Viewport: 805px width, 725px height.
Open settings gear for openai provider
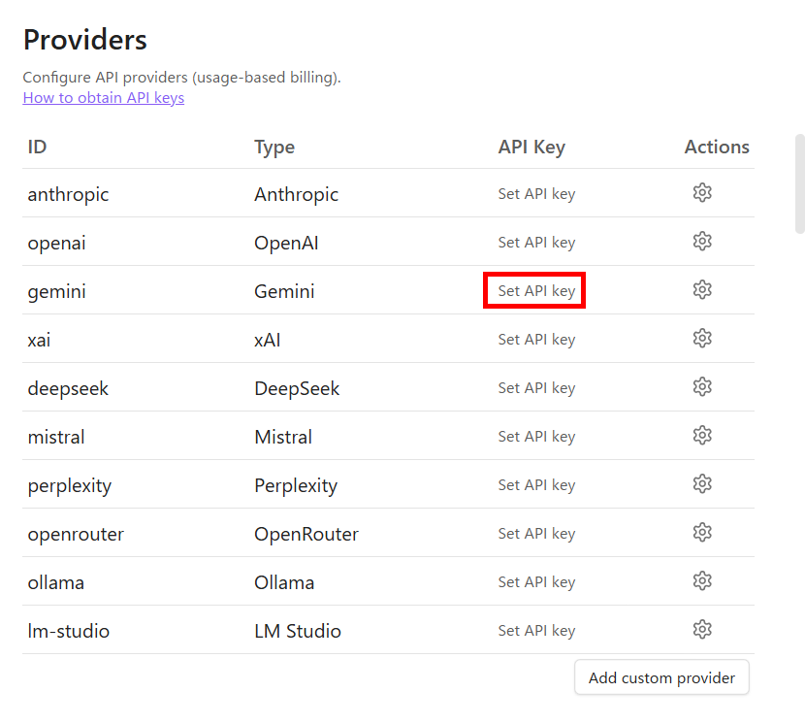pyautogui.click(x=702, y=242)
